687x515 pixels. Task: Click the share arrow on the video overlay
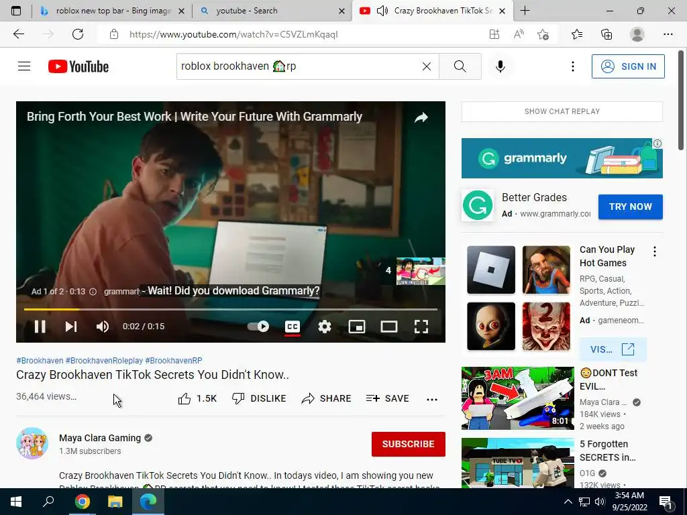(x=421, y=117)
